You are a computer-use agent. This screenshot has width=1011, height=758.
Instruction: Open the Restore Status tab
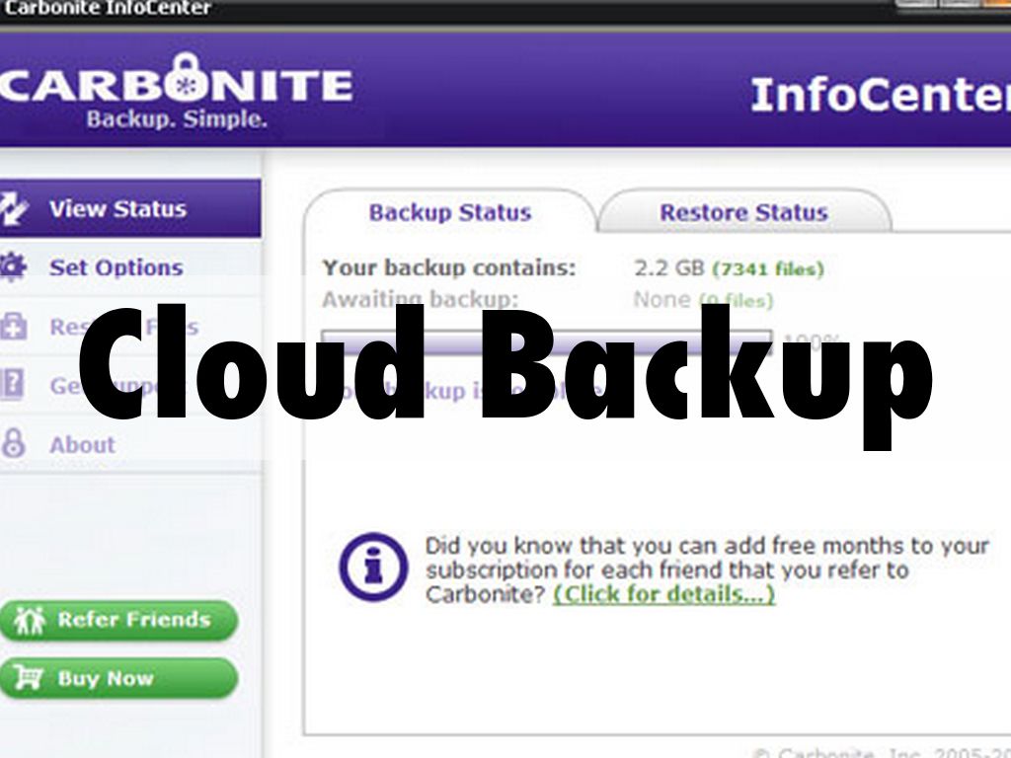743,212
